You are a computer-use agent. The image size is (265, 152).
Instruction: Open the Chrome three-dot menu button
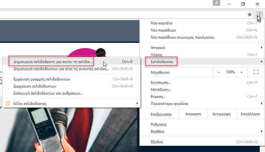259,14
